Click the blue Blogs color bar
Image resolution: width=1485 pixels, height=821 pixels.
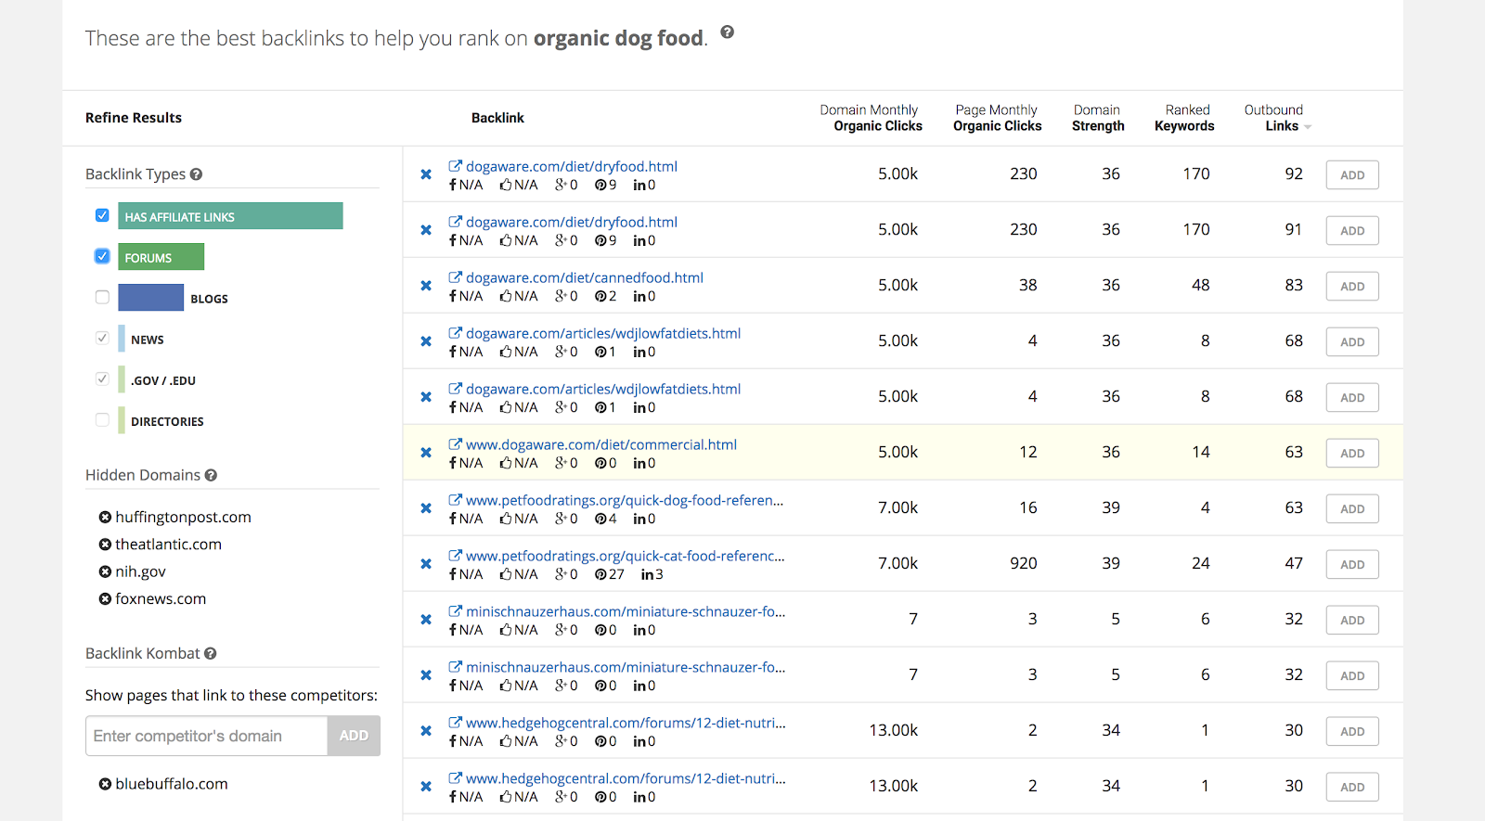[151, 298]
